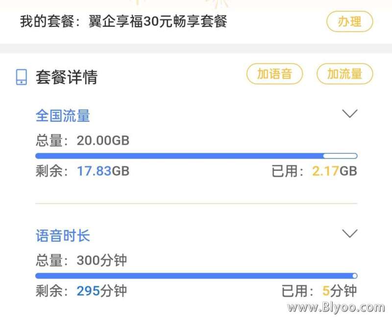
Task: Click the www.Blyoo.com watermark link
Action: (336, 307)
